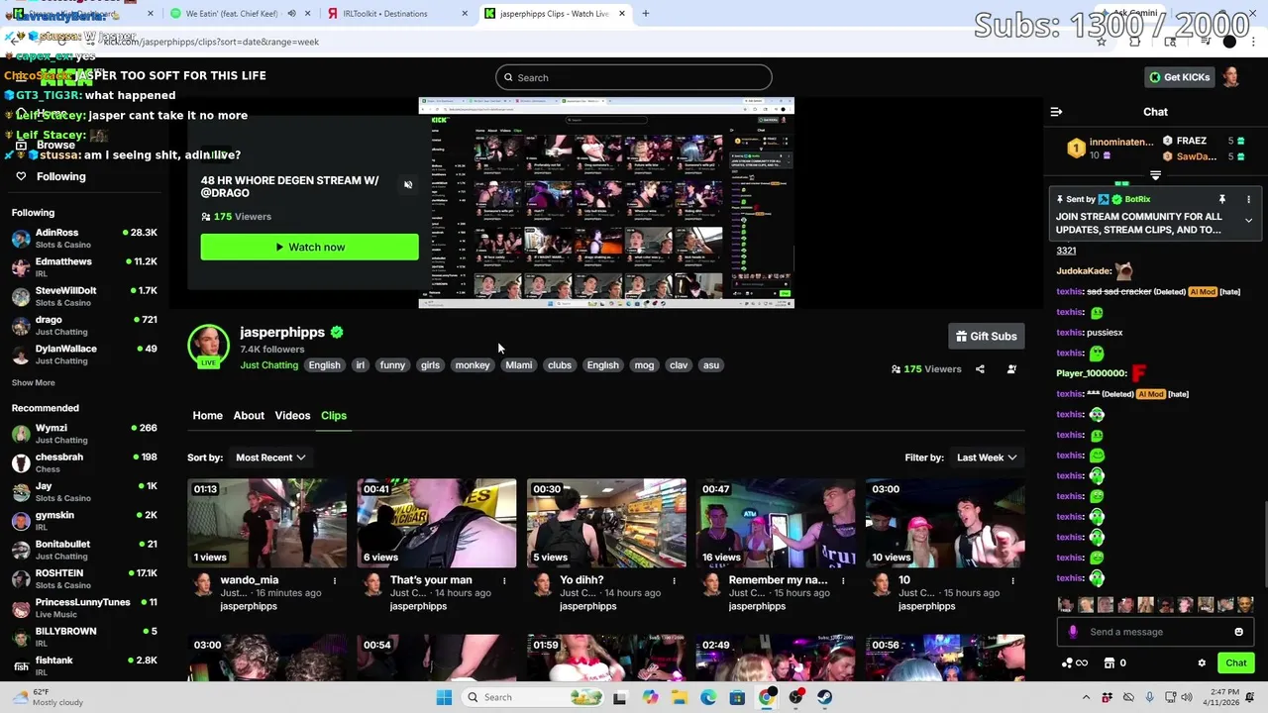Click the Kick search field
The image size is (1268, 713).
(x=633, y=77)
